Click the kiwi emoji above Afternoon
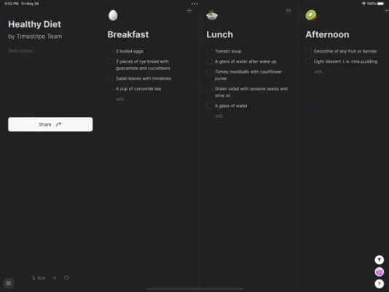This screenshot has height=292, width=389. click(311, 15)
